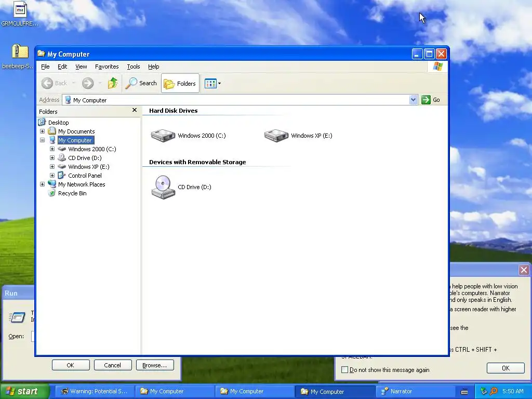Click Browse in the Run dialog
Viewport: 532px width, 399px height.
[x=155, y=365]
